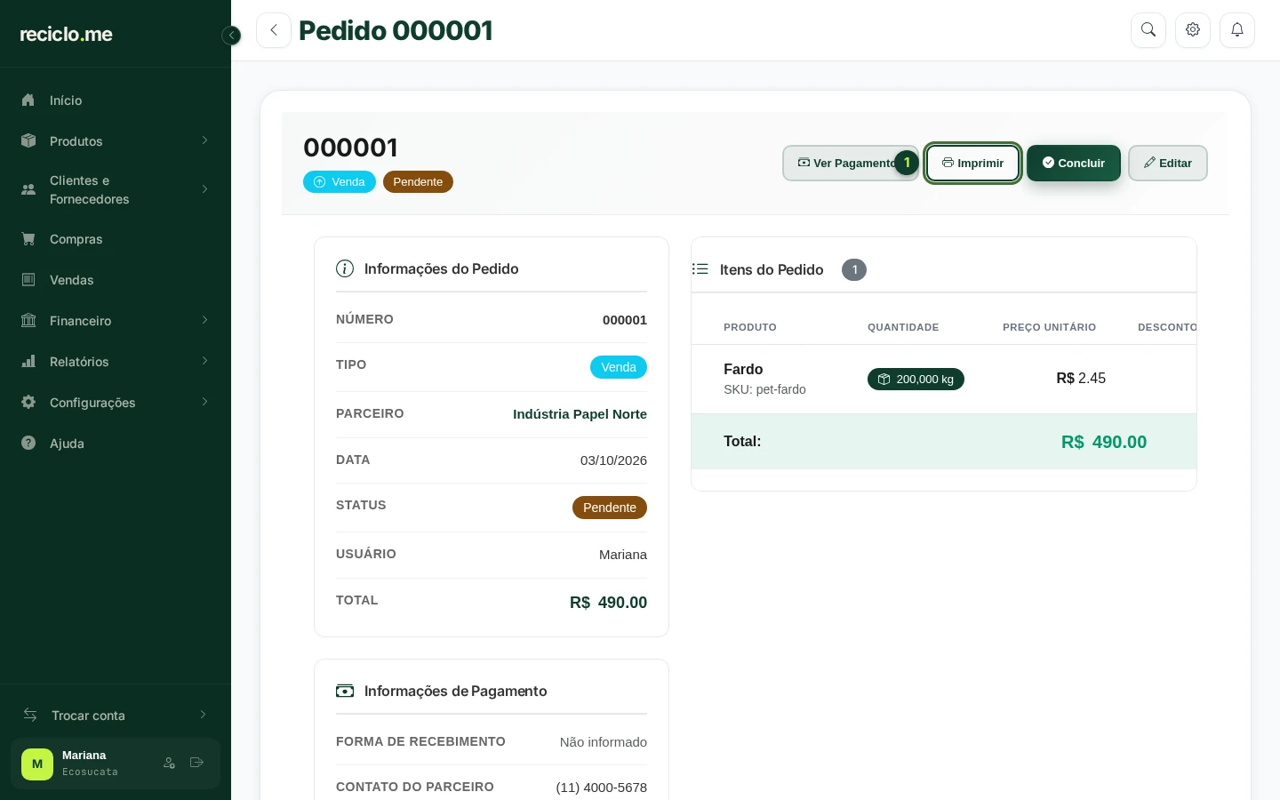Complete the order with Concluir
This screenshot has height=800, width=1280.
coord(1074,163)
